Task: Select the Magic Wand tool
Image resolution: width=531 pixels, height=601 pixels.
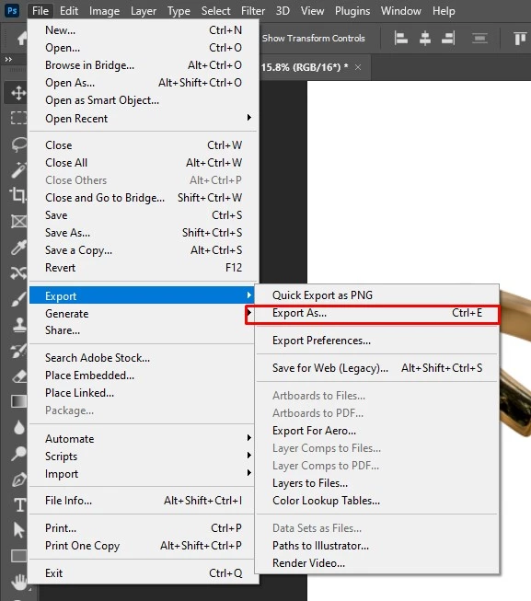Action: click(x=17, y=170)
